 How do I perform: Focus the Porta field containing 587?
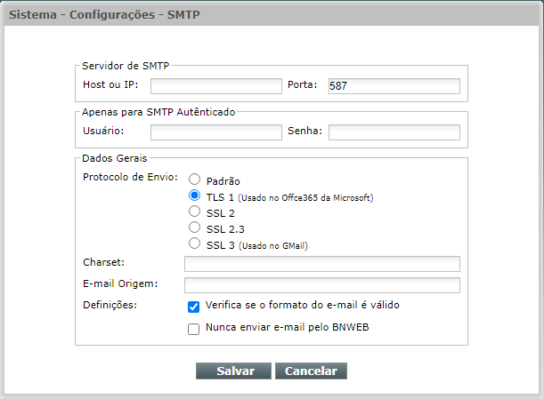point(394,86)
